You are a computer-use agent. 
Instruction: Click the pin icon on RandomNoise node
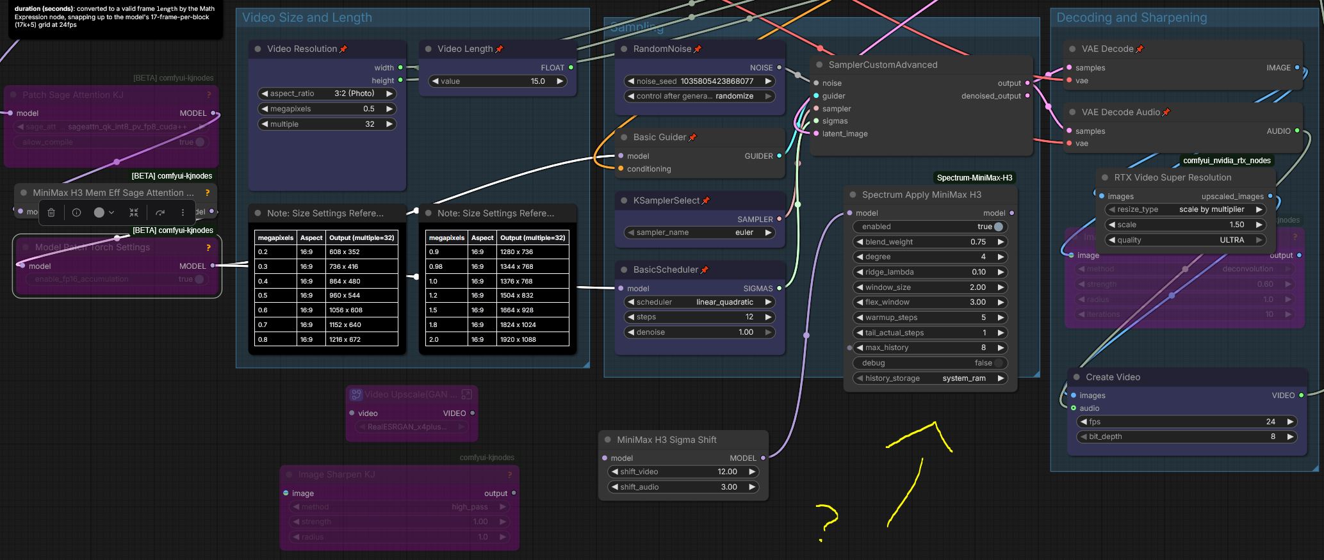(698, 49)
